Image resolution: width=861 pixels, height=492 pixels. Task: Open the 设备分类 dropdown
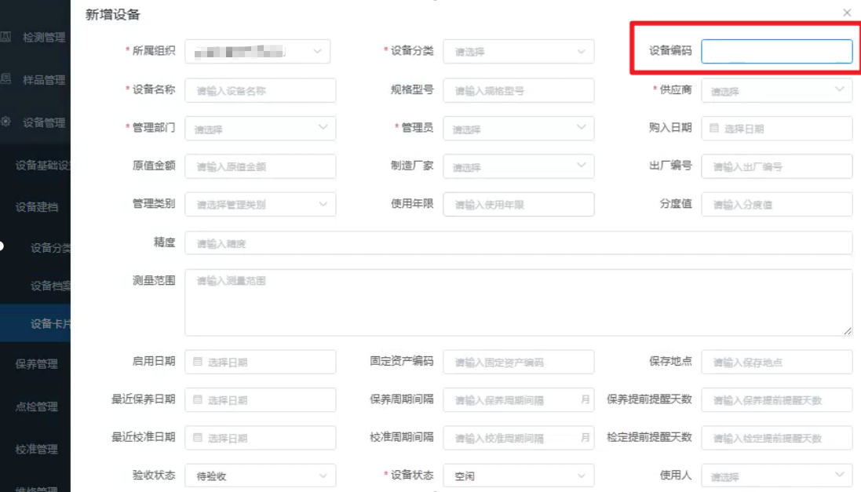pyautogui.click(x=518, y=52)
